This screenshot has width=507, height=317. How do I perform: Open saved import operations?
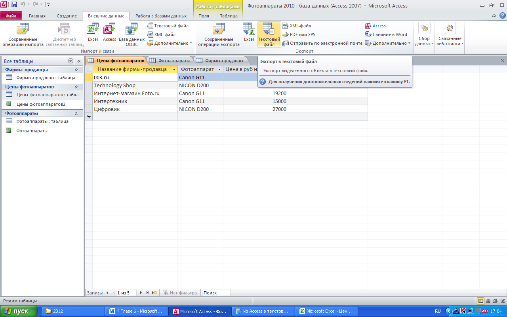(23, 35)
